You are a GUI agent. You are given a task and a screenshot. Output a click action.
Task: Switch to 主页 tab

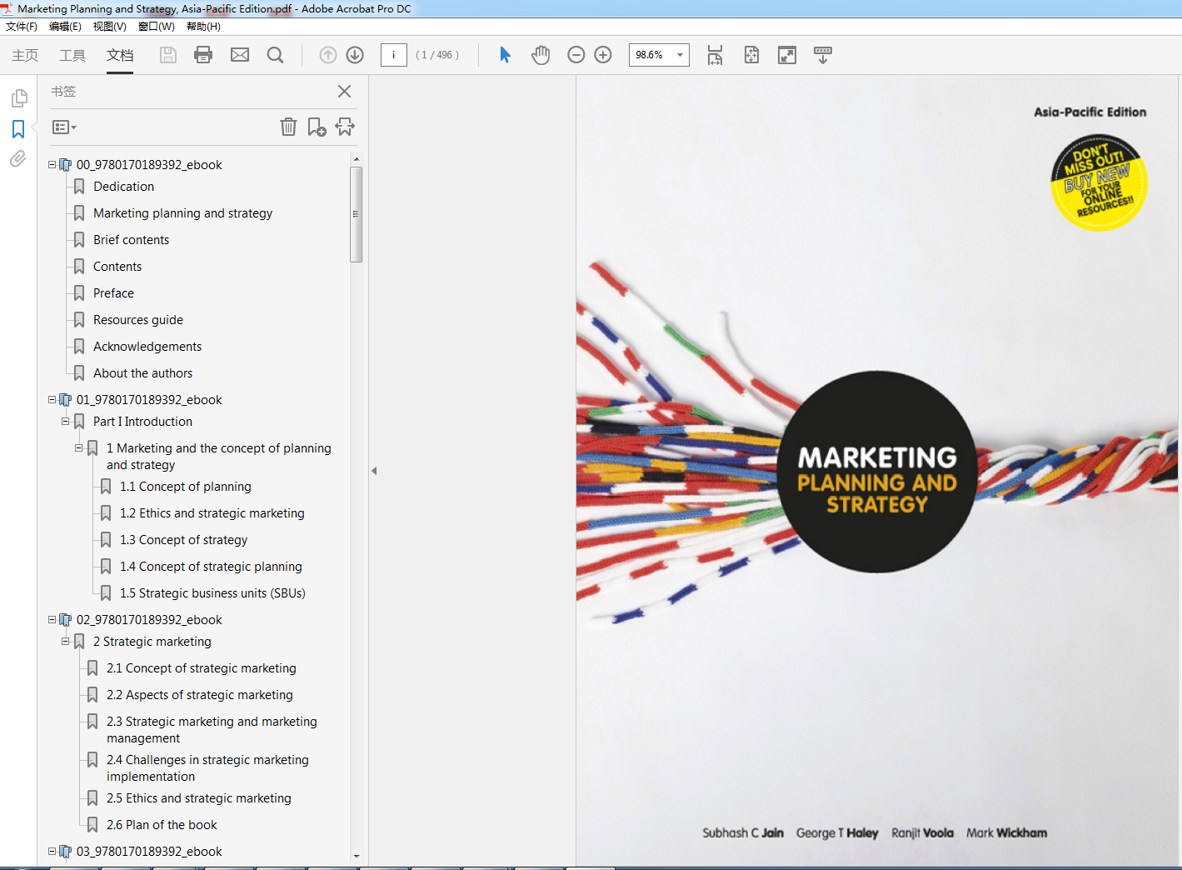(25, 55)
